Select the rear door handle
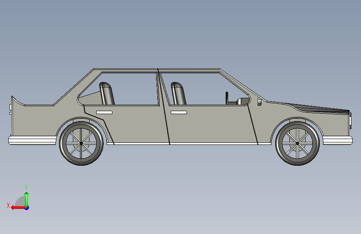 (104, 112)
